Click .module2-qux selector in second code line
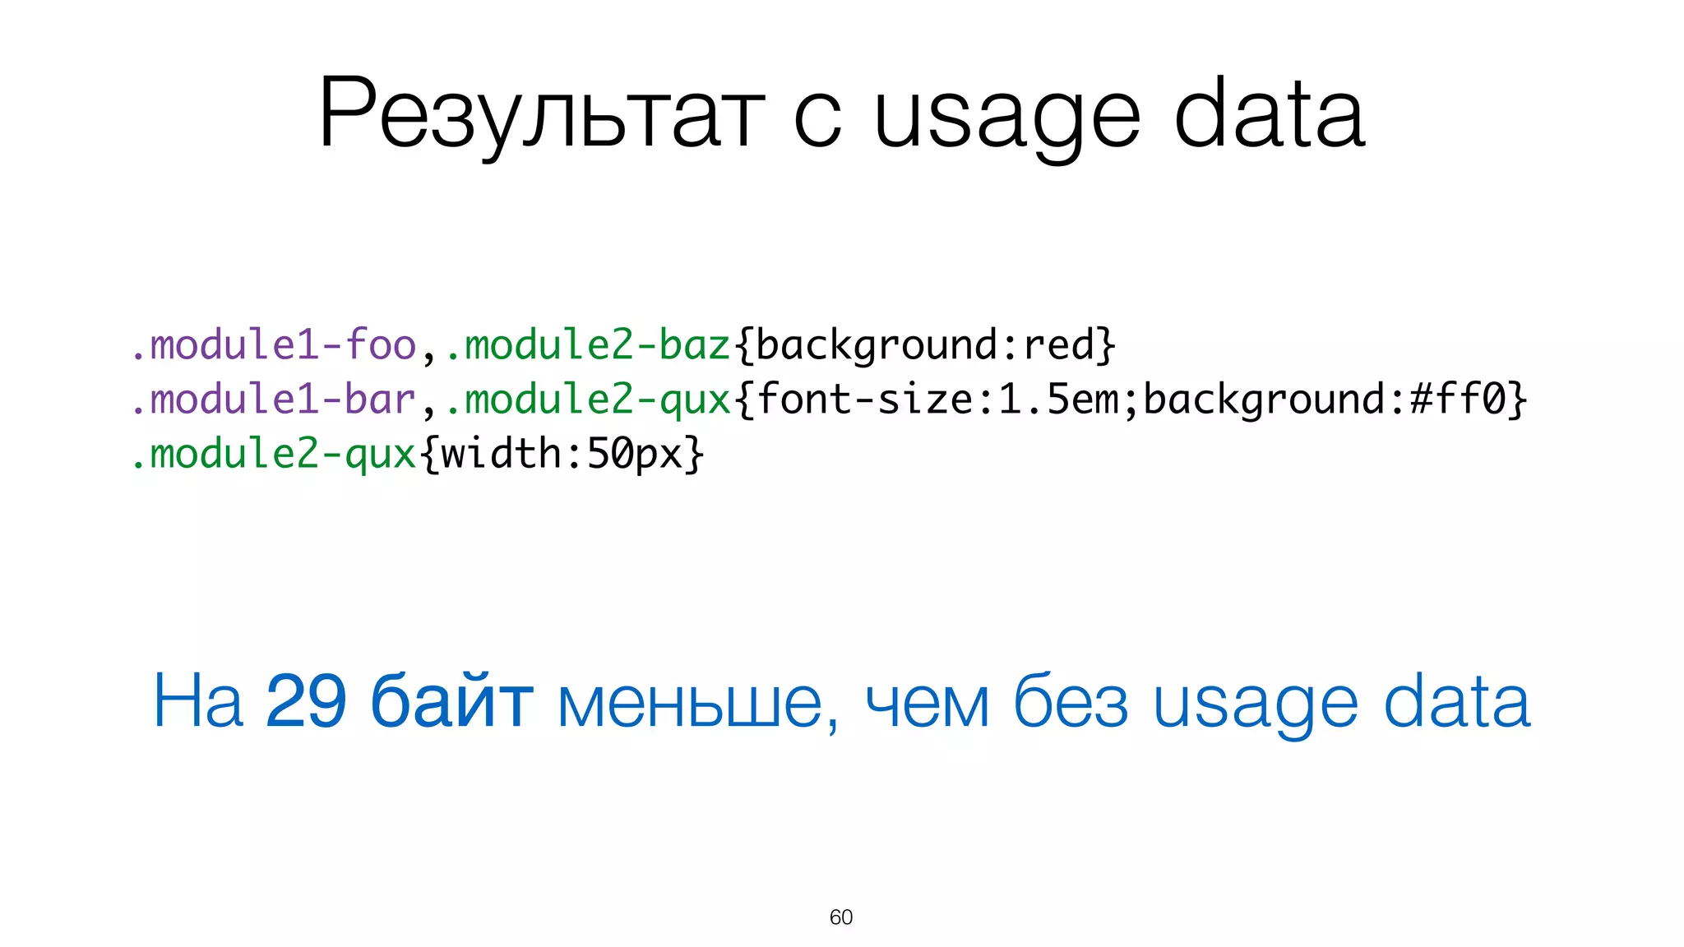Image resolution: width=1684 pixels, height=947 pixels. pyautogui.click(x=588, y=400)
